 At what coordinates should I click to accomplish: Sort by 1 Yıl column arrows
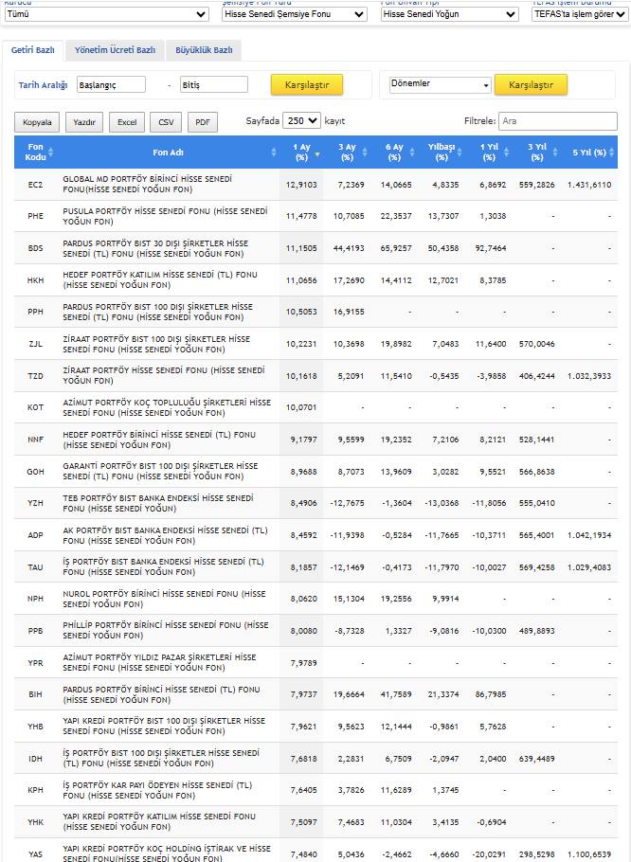pyautogui.click(x=507, y=153)
